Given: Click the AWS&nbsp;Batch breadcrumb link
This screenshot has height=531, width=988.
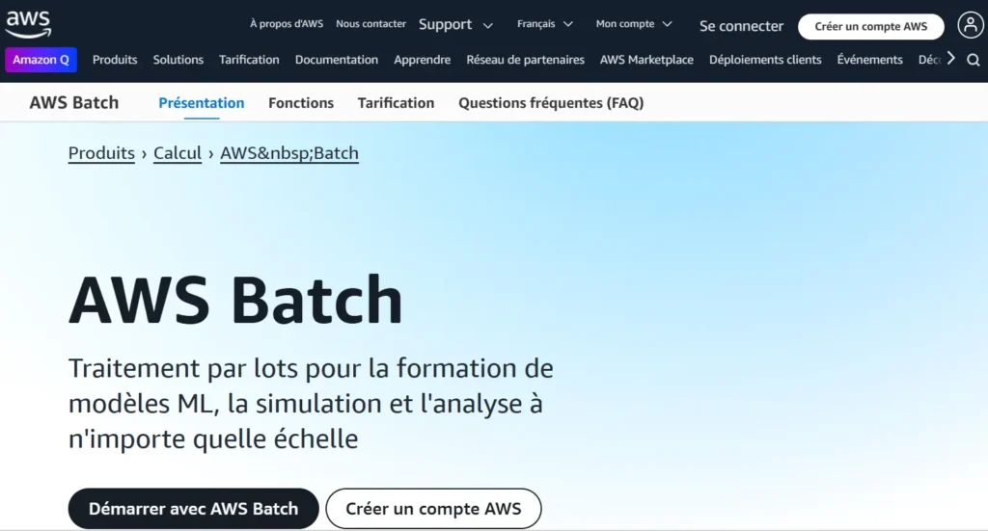Looking at the screenshot, I should [289, 153].
